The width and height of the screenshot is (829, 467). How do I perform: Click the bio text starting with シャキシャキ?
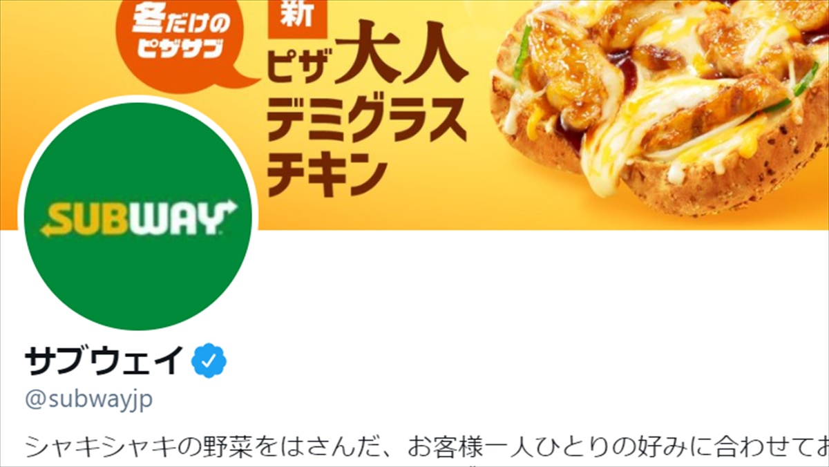click(x=426, y=447)
